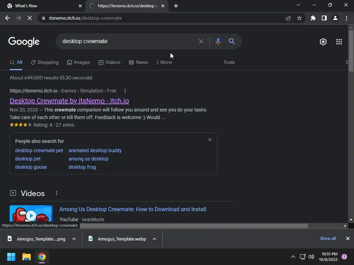Click the horizontal page scrollbar

pyautogui.click(x=194, y=226)
